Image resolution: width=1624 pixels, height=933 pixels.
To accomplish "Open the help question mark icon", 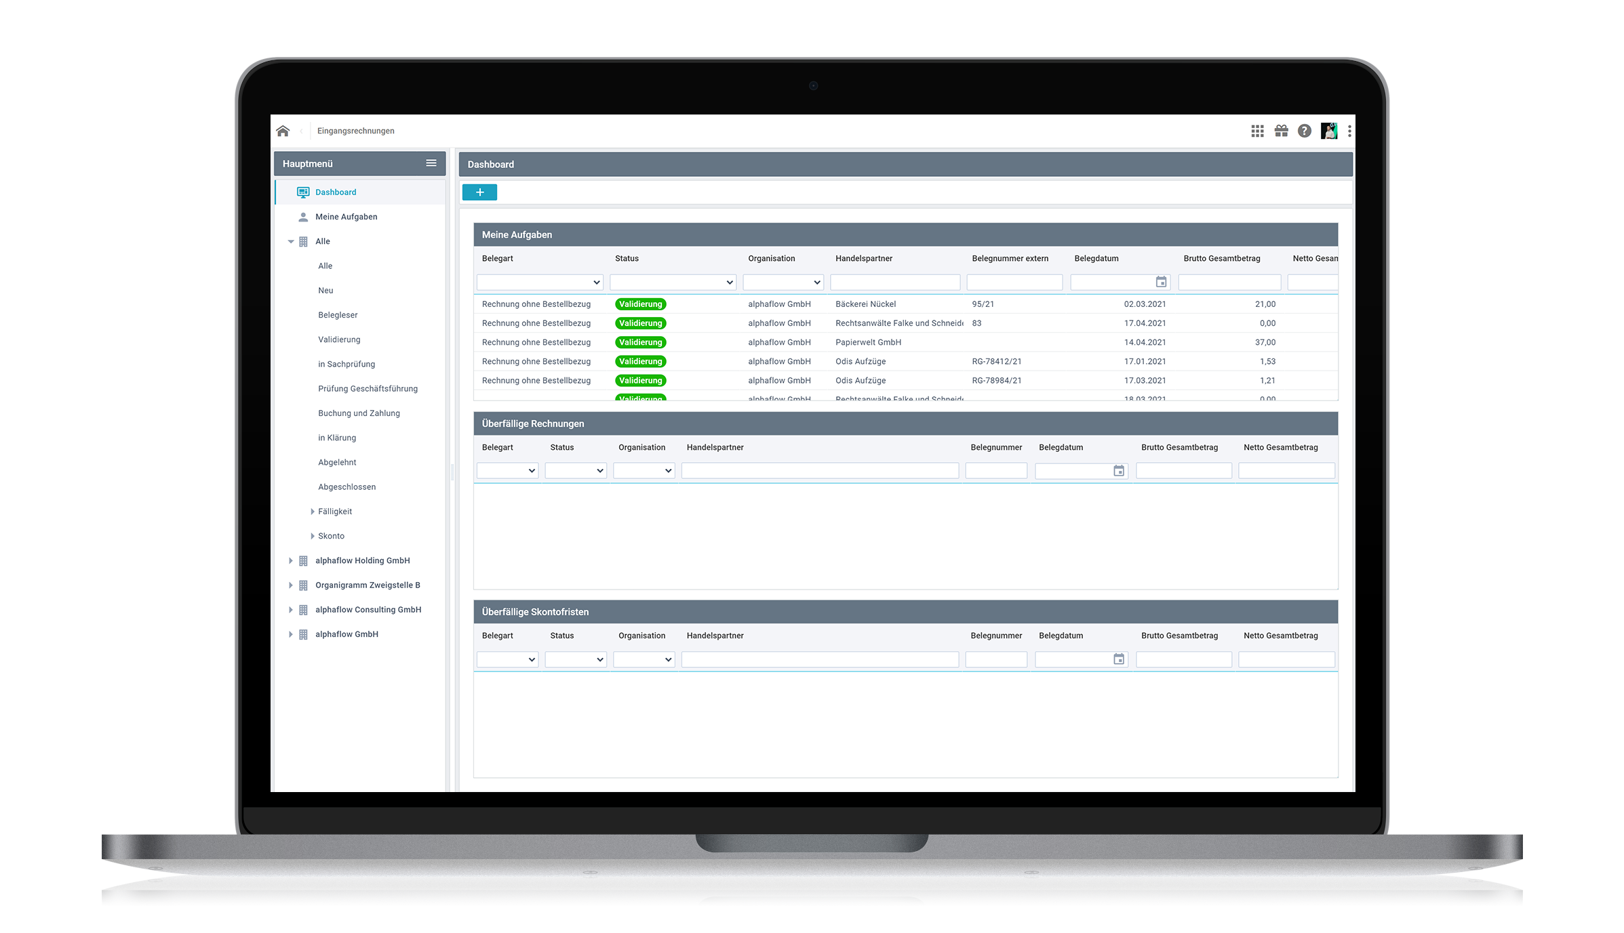I will (x=1304, y=131).
